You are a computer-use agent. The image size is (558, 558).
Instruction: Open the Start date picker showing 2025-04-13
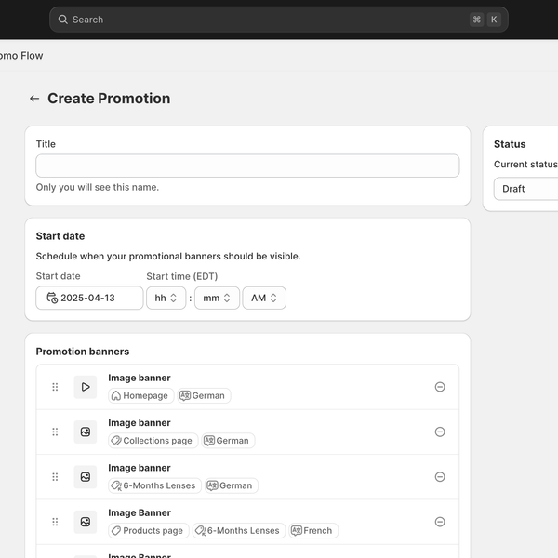pos(89,298)
